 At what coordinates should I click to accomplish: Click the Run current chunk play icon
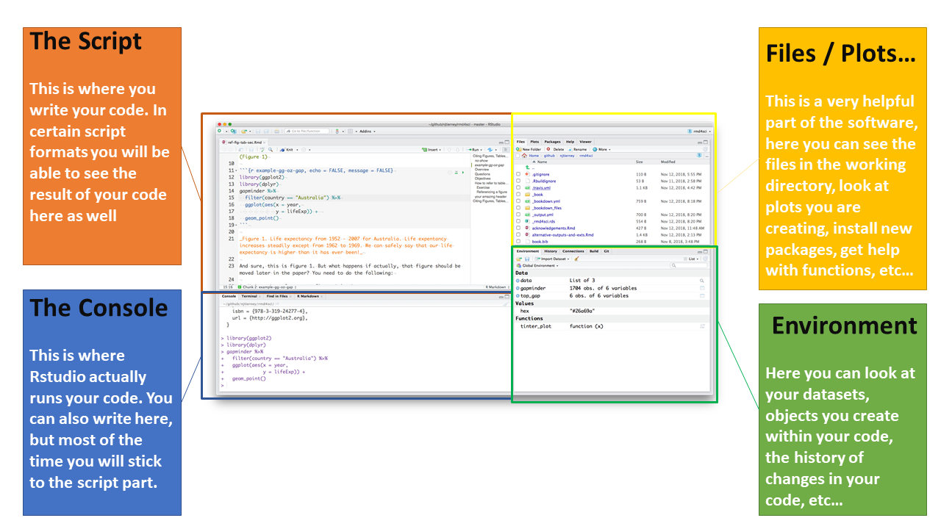[x=463, y=173]
